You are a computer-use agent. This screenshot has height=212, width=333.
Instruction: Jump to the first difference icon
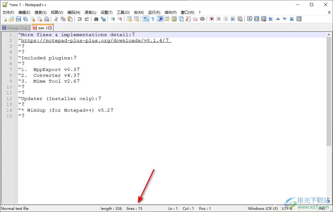[271, 19]
